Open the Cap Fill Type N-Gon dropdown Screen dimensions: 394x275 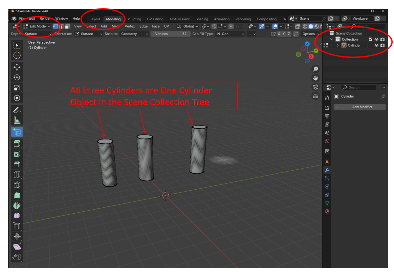[x=230, y=34]
